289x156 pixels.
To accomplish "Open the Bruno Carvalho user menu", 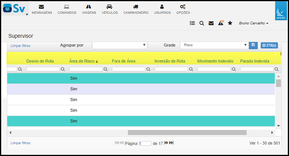I will (x=253, y=23).
